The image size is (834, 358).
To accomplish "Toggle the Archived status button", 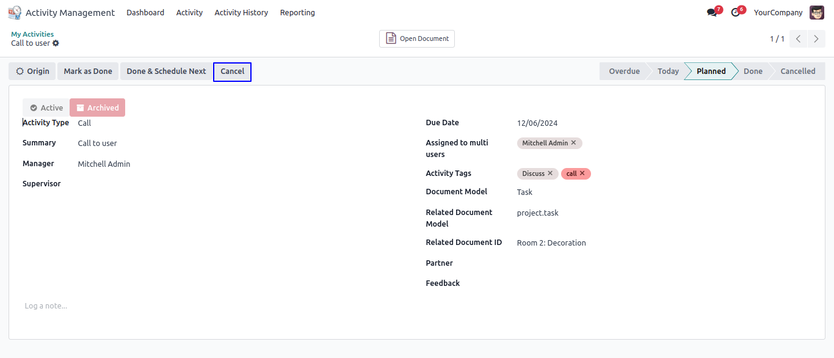I will pos(98,108).
